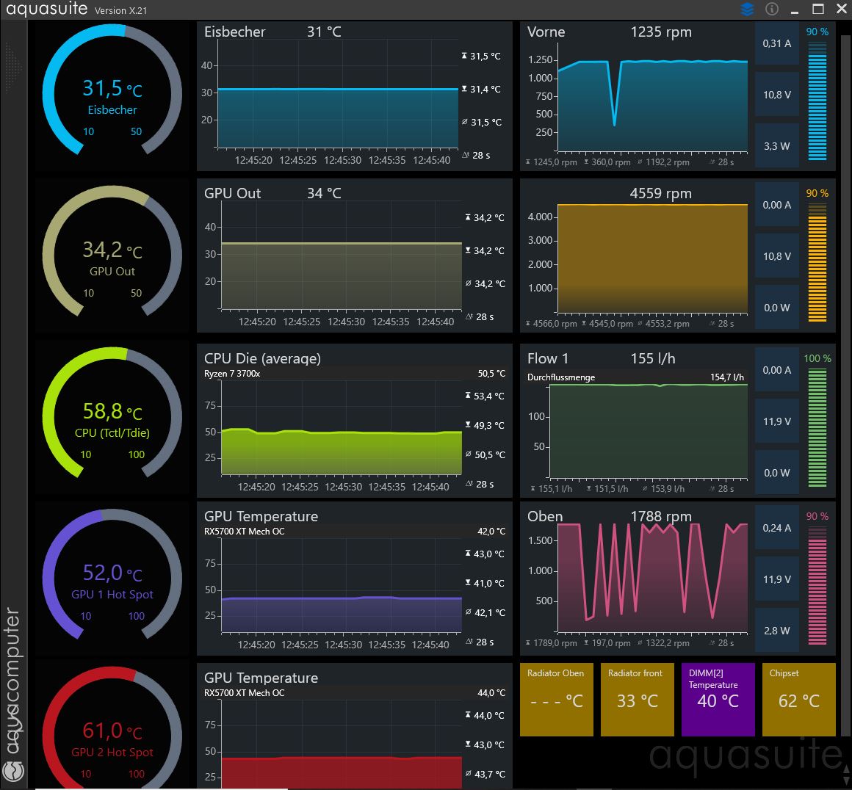This screenshot has width=852, height=790.
Task: Select the Eisbecher 31,5 °C gauge
Action: [x=112, y=90]
